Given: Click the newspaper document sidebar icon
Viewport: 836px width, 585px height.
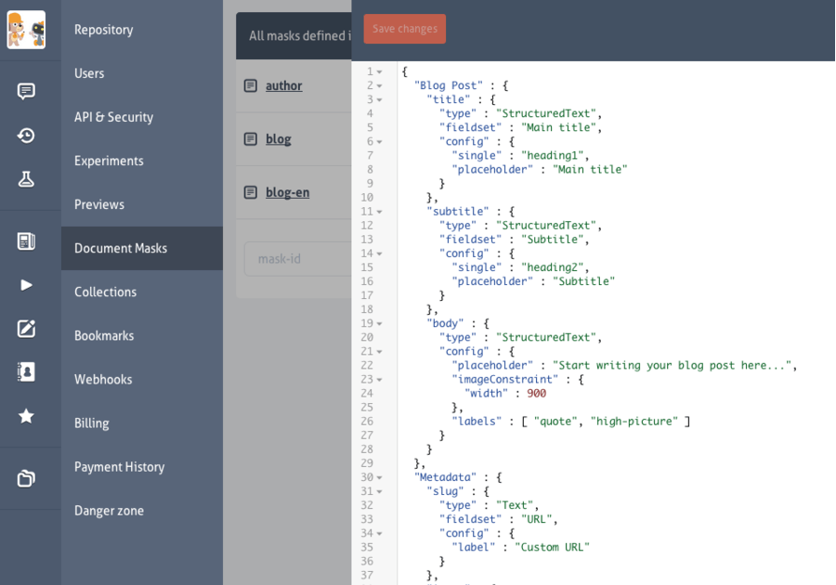Looking at the screenshot, I should [x=26, y=241].
